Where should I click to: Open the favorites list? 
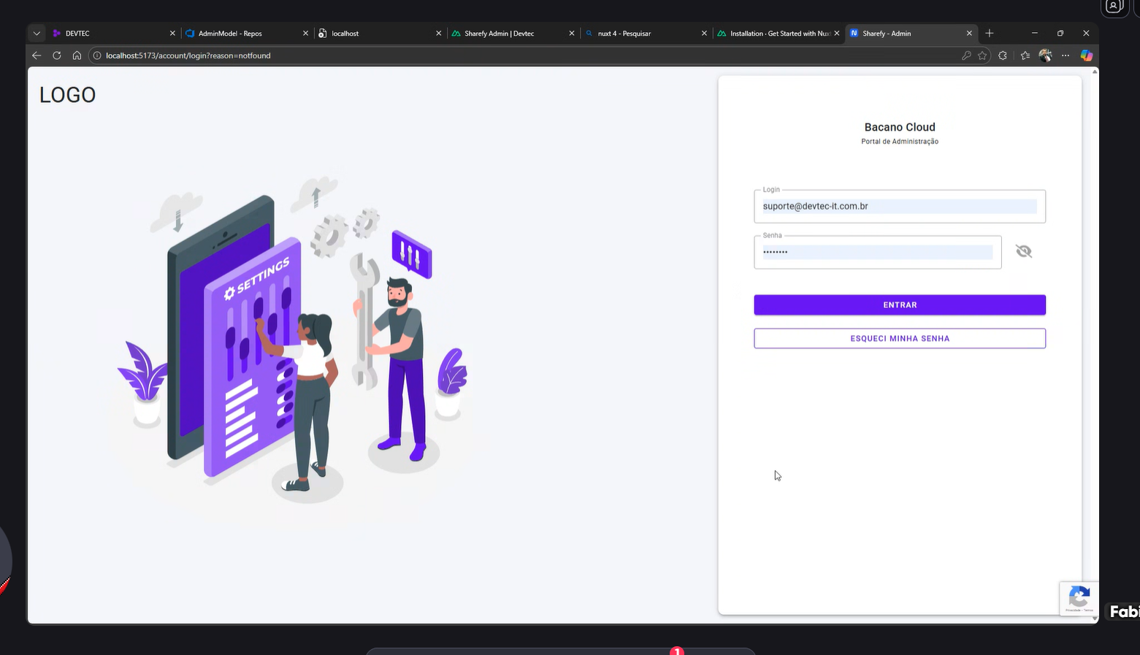point(1025,55)
